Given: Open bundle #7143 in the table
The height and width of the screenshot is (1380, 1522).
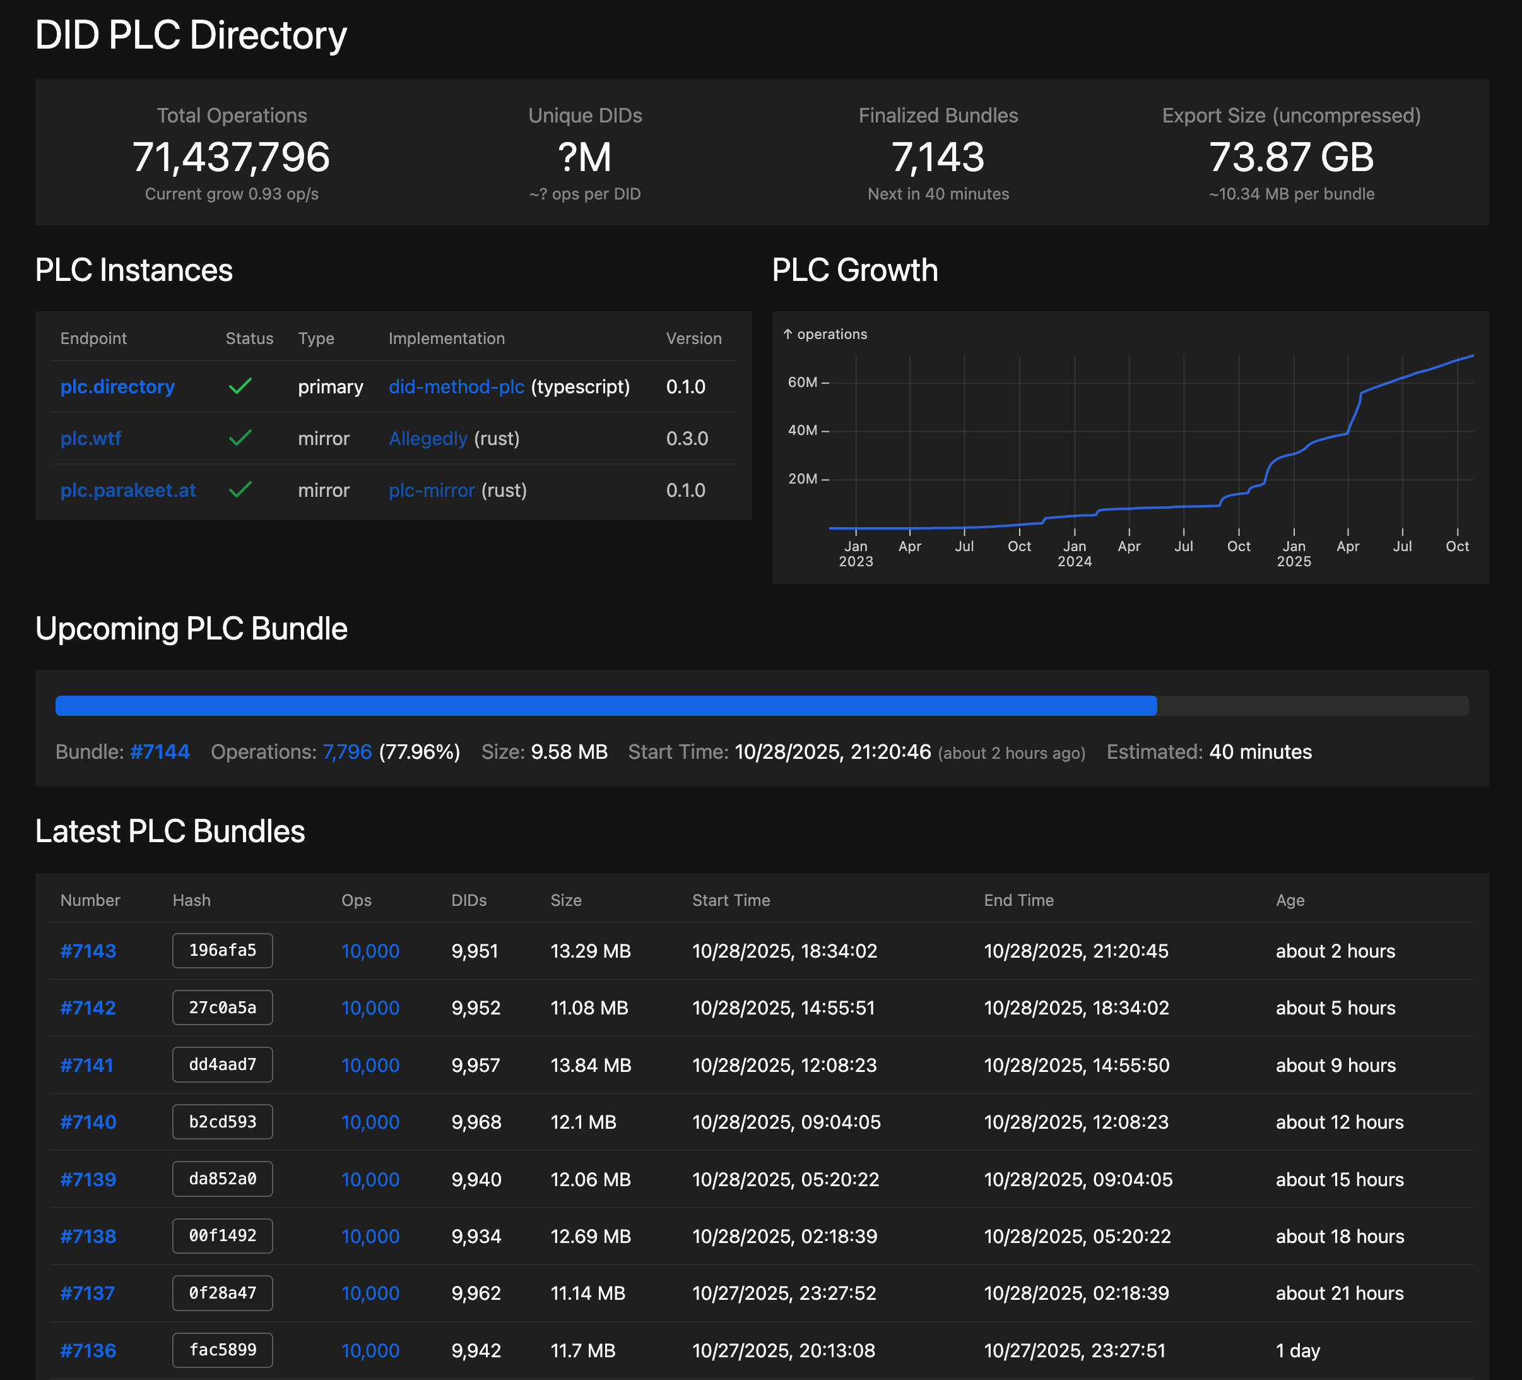Looking at the screenshot, I should click(x=88, y=951).
